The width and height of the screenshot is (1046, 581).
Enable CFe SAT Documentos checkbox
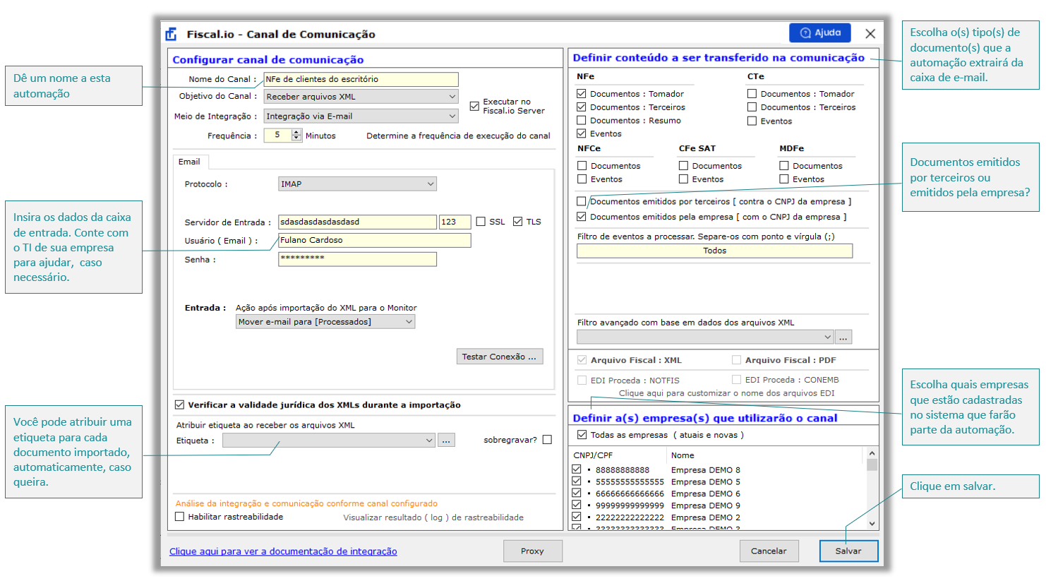683,165
